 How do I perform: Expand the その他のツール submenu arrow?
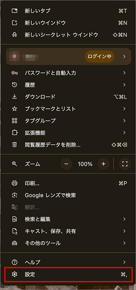tap(124, 243)
